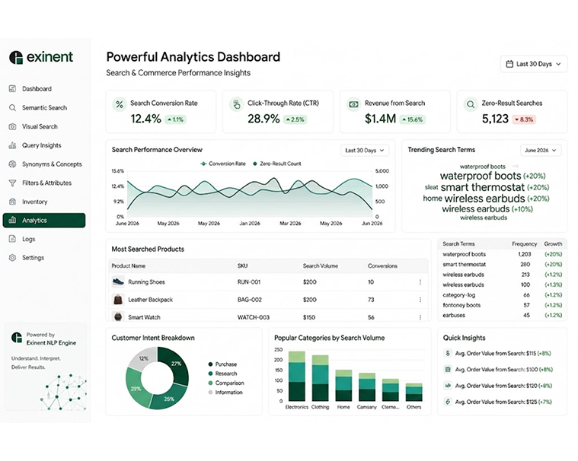Click the 25% donut chart segment
This screenshot has width=578, height=461.
[168, 400]
